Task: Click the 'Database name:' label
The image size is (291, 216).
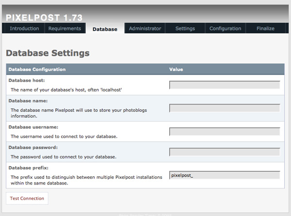Action: coord(28,101)
